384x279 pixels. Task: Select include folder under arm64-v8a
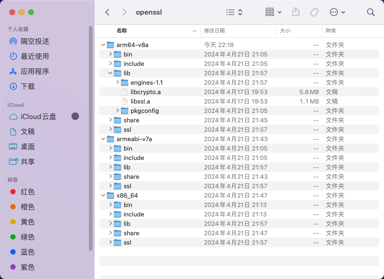point(239,64)
